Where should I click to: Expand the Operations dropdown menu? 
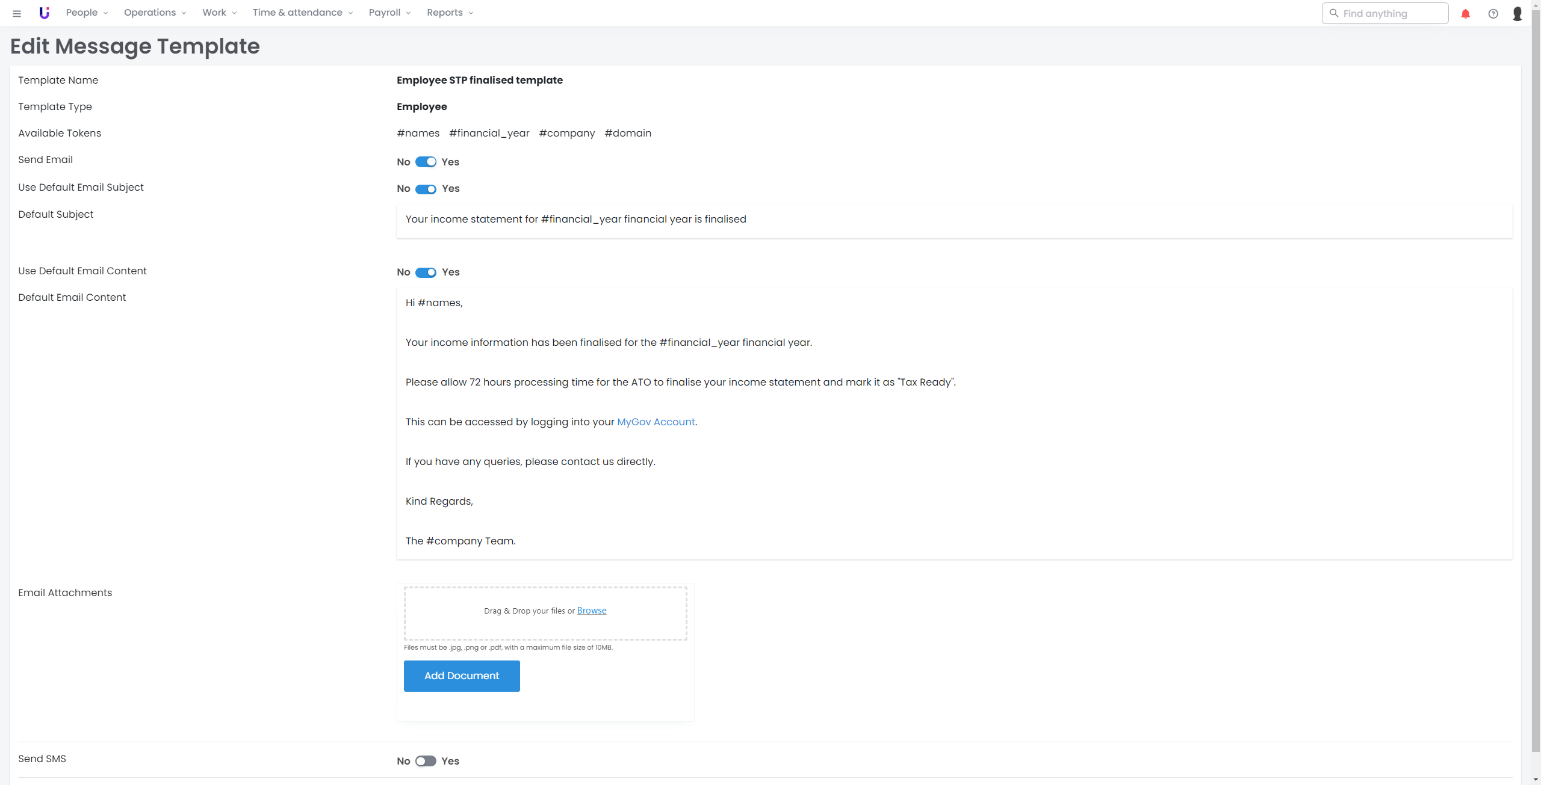click(x=155, y=13)
